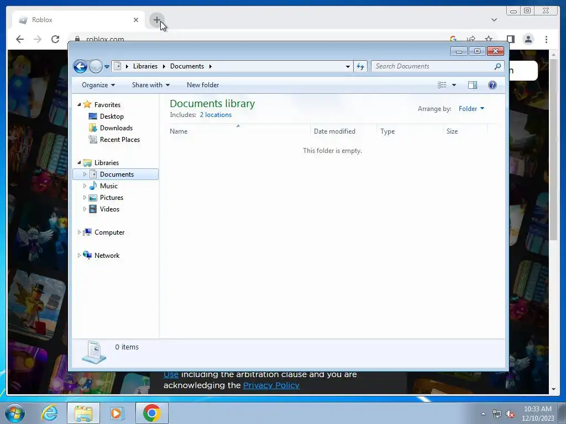The image size is (566, 424).
Task: Expand the Videos library triangle
Action: point(85,209)
